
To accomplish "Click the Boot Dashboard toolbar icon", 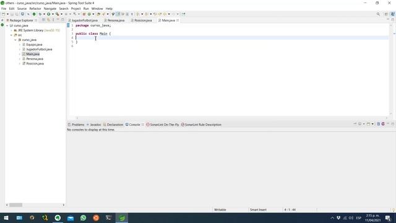I will point(34,14).
